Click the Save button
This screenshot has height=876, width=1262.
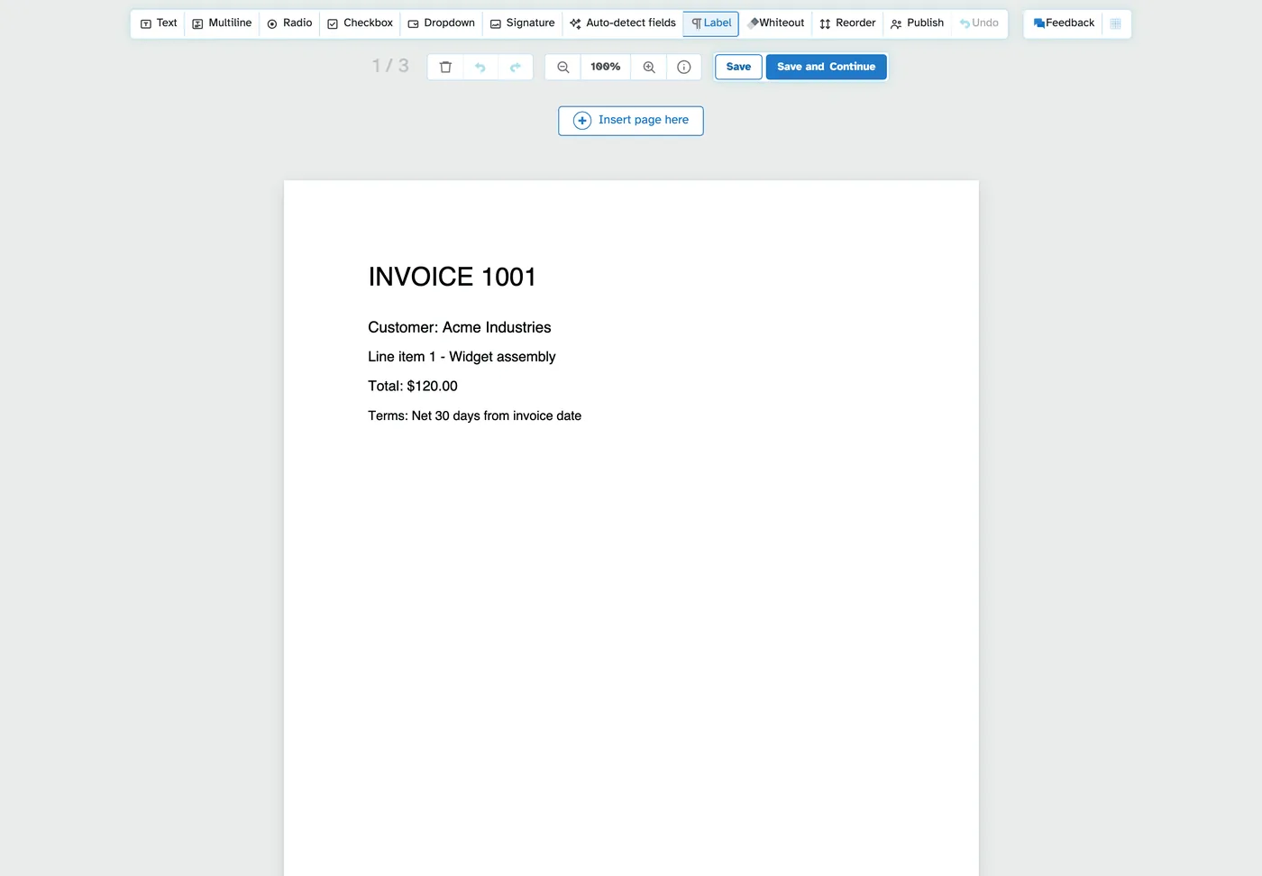pyautogui.click(x=738, y=67)
